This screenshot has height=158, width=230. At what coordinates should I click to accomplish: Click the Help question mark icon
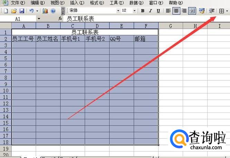click(x=53, y=11)
